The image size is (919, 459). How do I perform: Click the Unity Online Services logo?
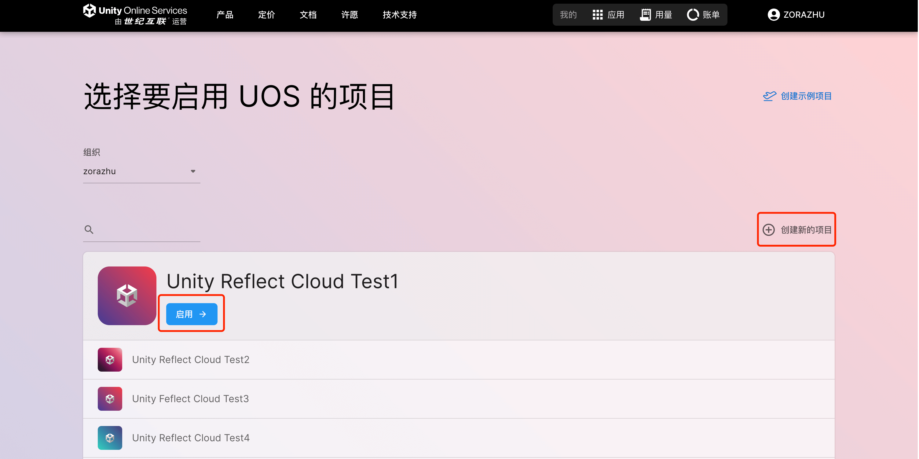pyautogui.click(x=135, y=15)
